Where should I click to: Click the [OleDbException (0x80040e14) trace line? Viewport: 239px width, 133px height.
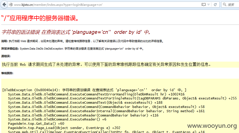tap(94, 90)
